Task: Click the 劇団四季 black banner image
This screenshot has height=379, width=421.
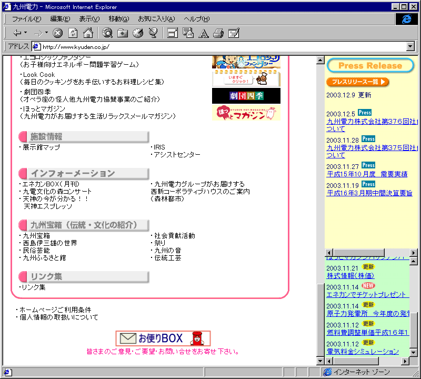Action: click(x=246, y=96)
